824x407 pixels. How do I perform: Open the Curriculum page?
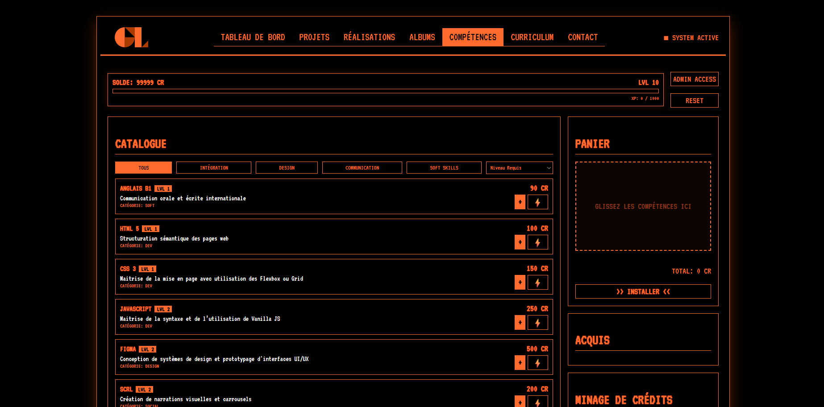tap(532, 37)
